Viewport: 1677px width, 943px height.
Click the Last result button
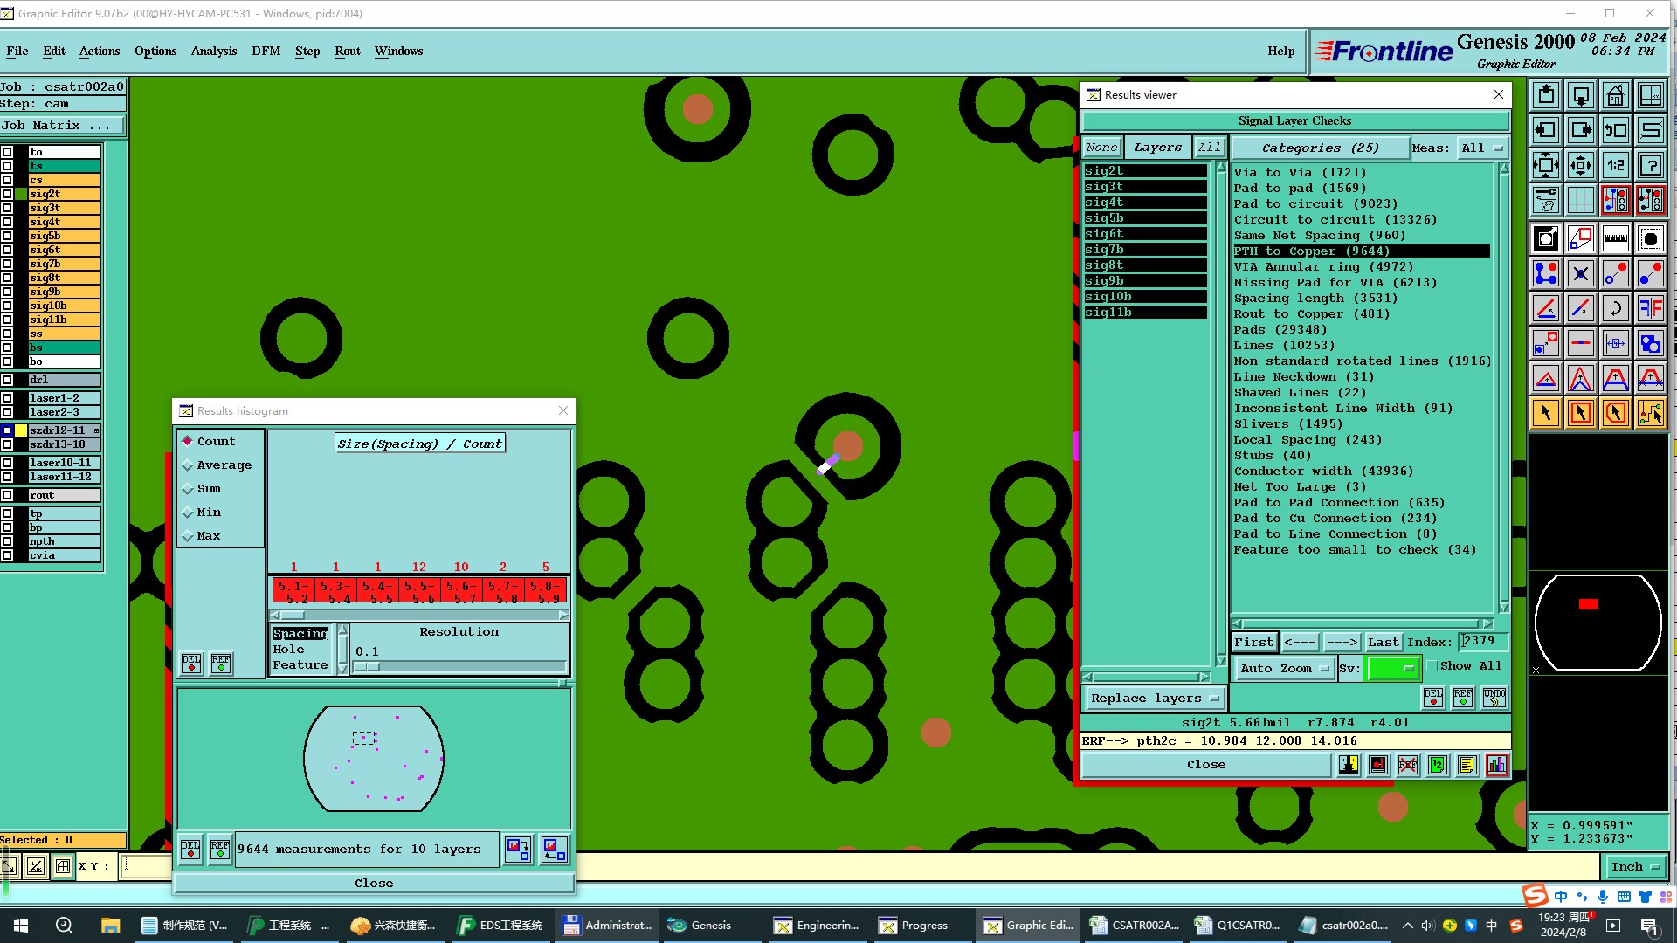click(x=1383, y=643)
